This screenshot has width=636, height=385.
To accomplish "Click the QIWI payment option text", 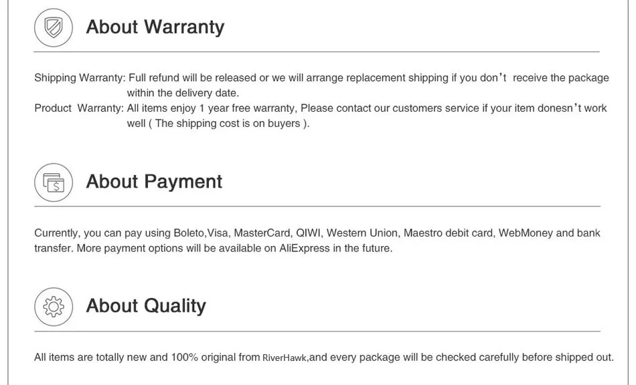I will pos(309,233).
